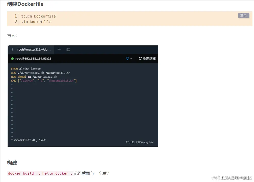Expand the dropdown arrow beside lightbulb
This screenshot has height=182, width=254.
pyautogui.click(x=131, y=59)
